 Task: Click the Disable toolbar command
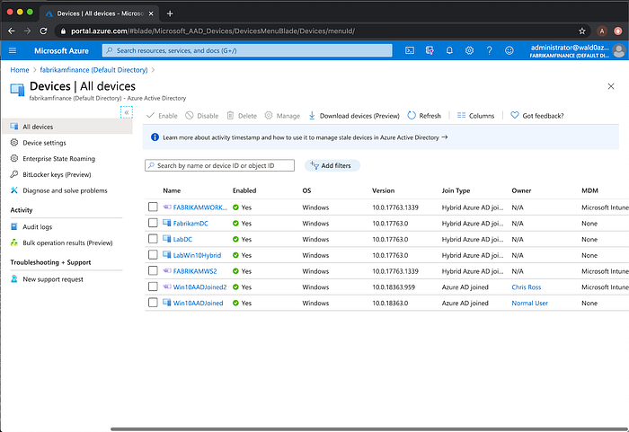(x=202, y=116)
